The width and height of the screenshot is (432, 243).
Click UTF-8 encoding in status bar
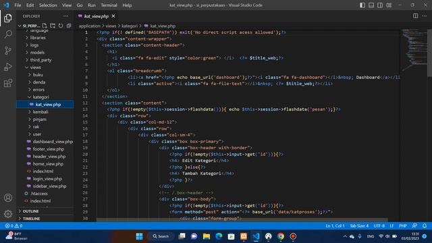[x=379, y=225]
